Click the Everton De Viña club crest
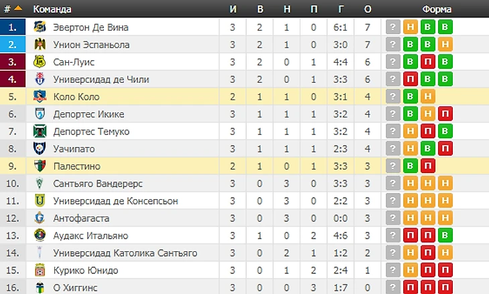This screenshot has width=489, height=294. coord(40,27)
